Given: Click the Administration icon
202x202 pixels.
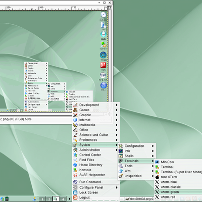Looking at the screenshot, I should coord(75,150).
